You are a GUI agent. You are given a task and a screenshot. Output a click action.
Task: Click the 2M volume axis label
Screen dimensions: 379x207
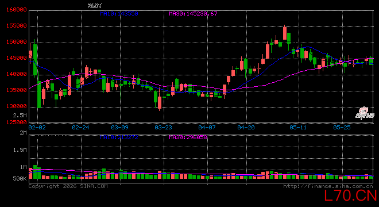point(23,133)
